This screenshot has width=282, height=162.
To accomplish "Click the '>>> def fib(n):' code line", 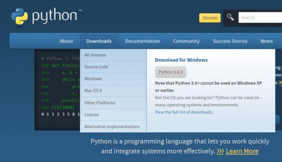I will (60, 65).
